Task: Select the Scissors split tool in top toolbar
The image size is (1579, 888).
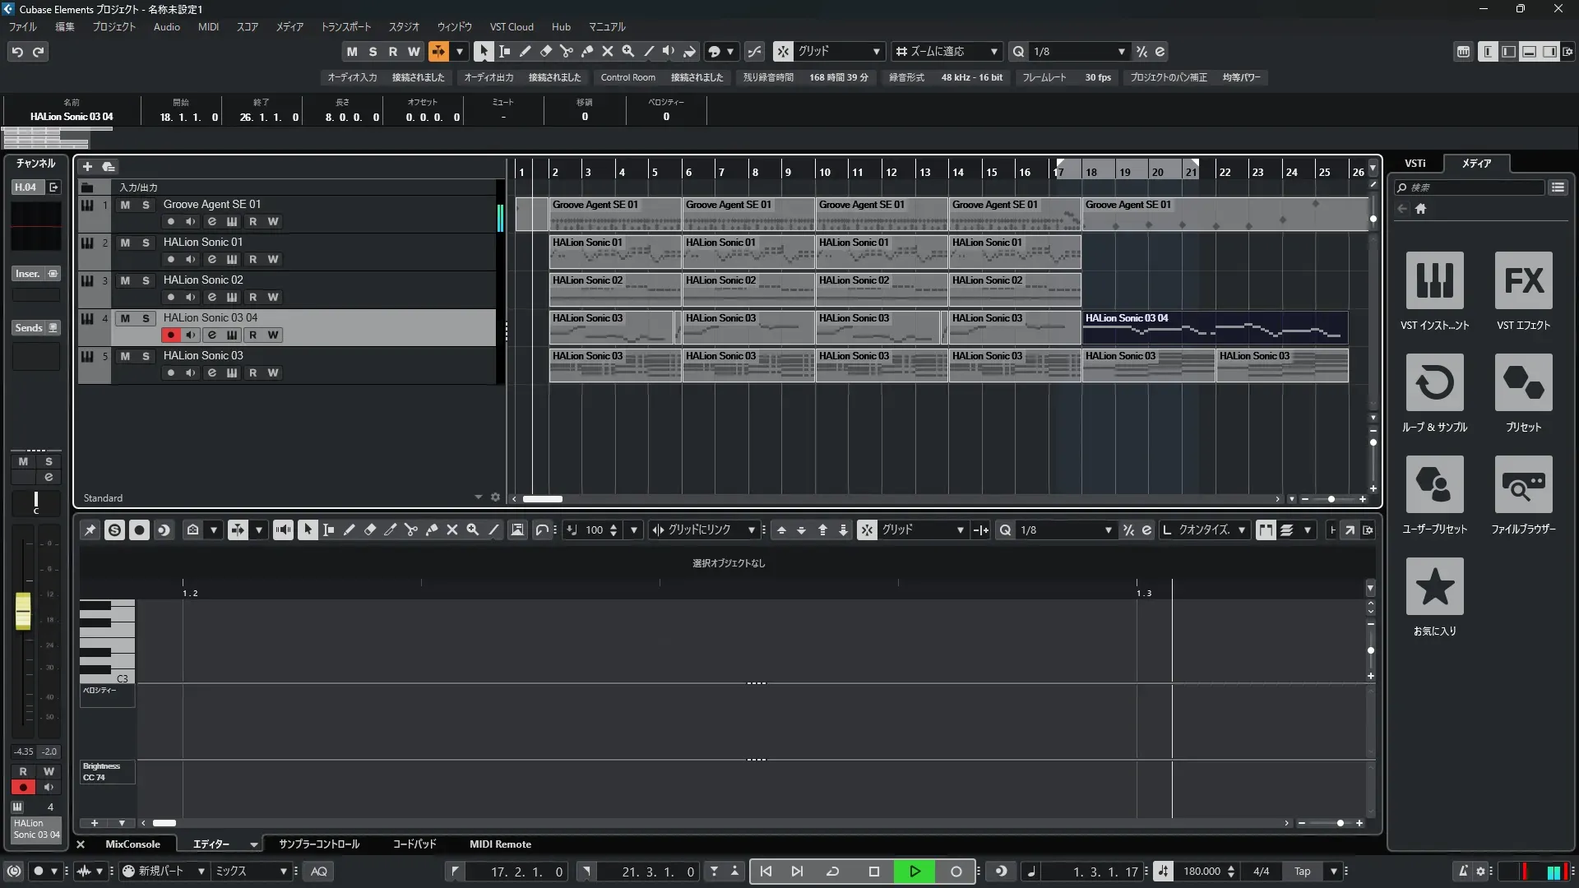Action: pos(567,51)
